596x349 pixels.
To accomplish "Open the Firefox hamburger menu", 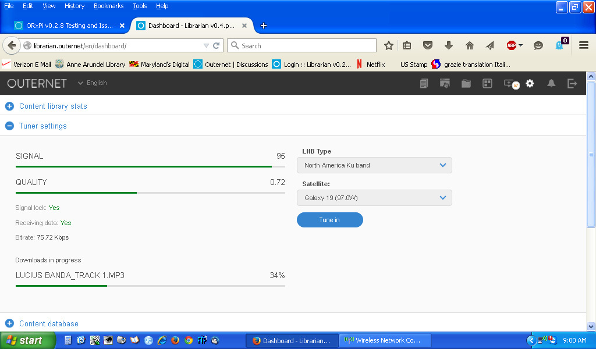I will coord(584,45).
